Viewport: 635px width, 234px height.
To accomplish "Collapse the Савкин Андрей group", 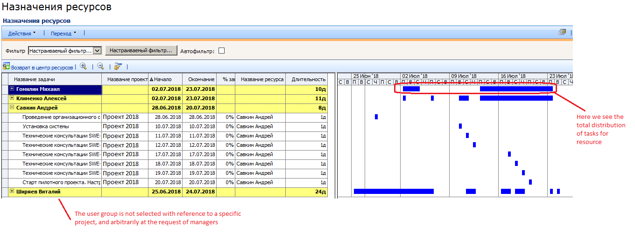I will click(12, 108).
